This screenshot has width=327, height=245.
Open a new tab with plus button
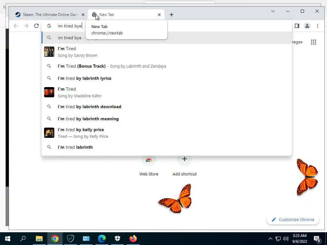[171, 15]
